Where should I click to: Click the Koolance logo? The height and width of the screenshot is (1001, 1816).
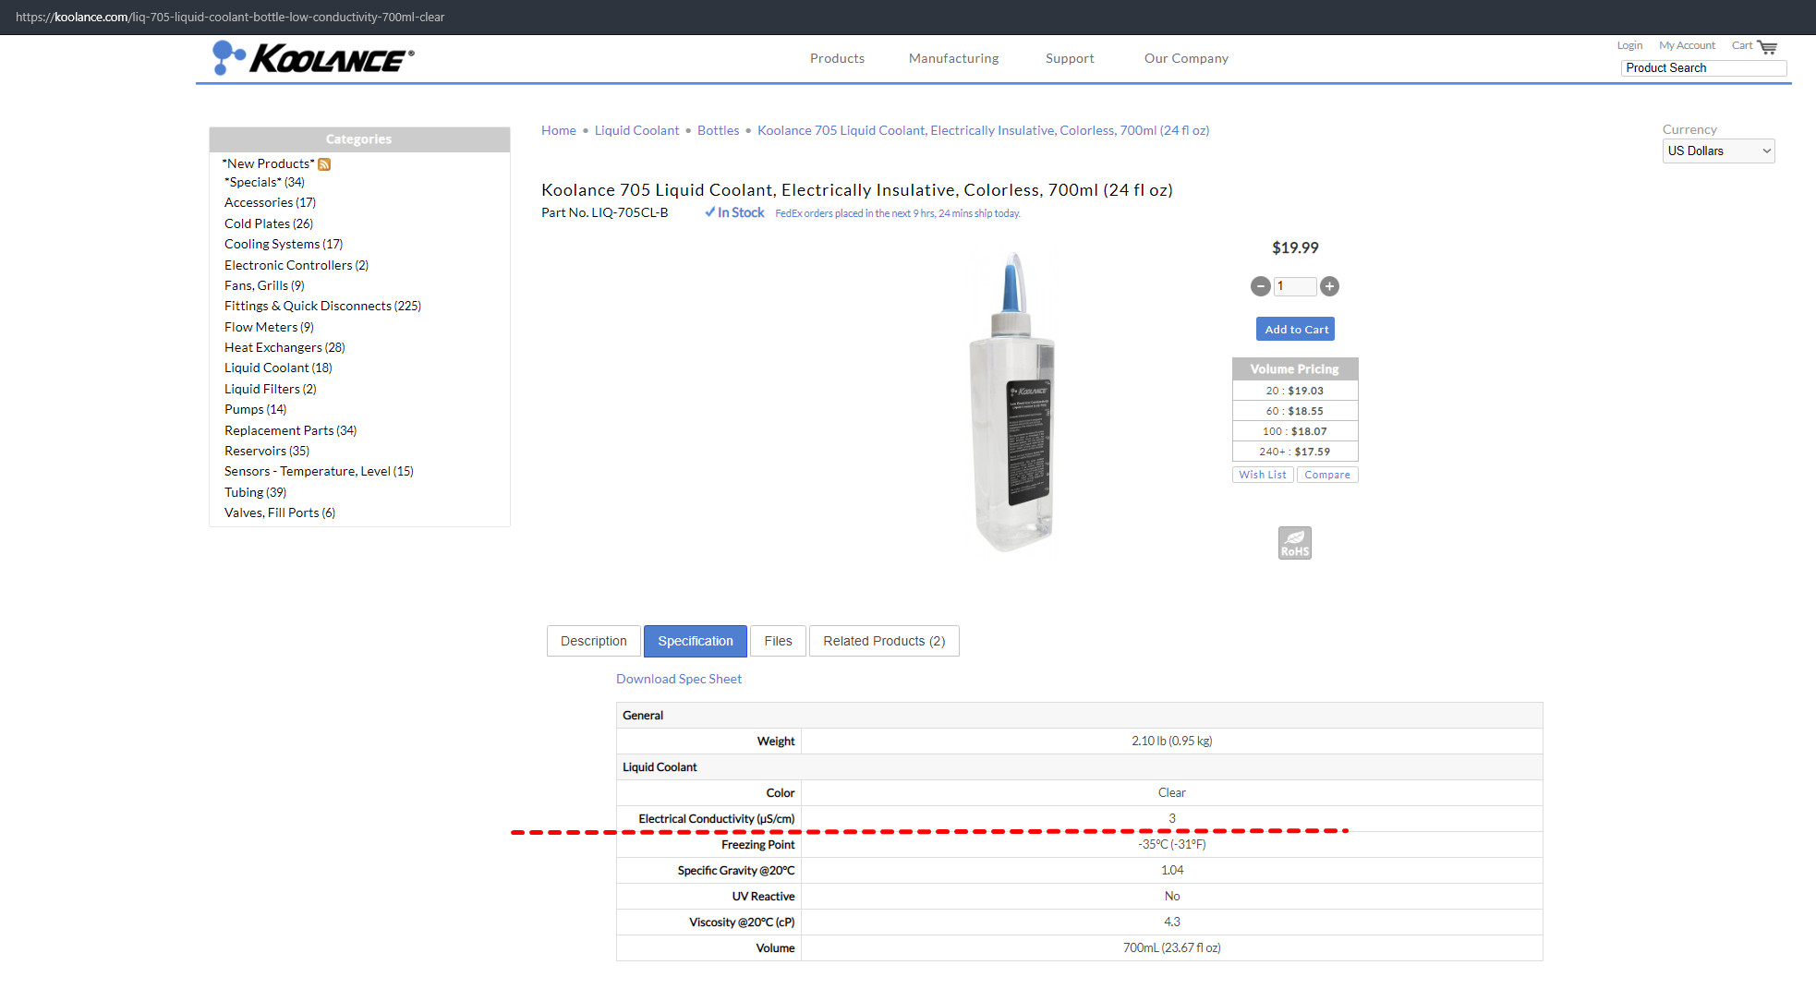[312, 58]
